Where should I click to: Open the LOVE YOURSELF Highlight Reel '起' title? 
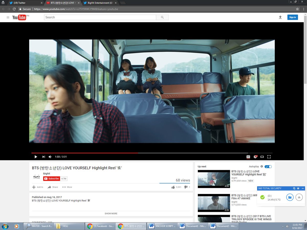pyautogui.click(x=249, y=173)
